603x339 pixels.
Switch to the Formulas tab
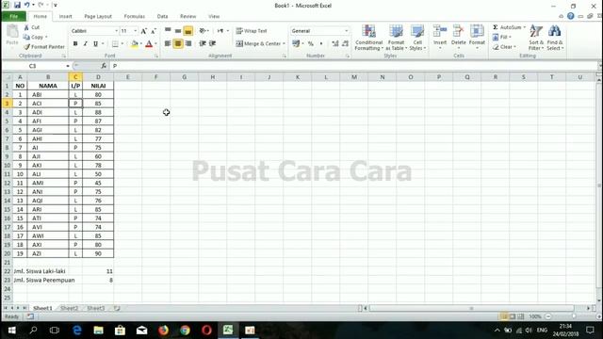134,16
